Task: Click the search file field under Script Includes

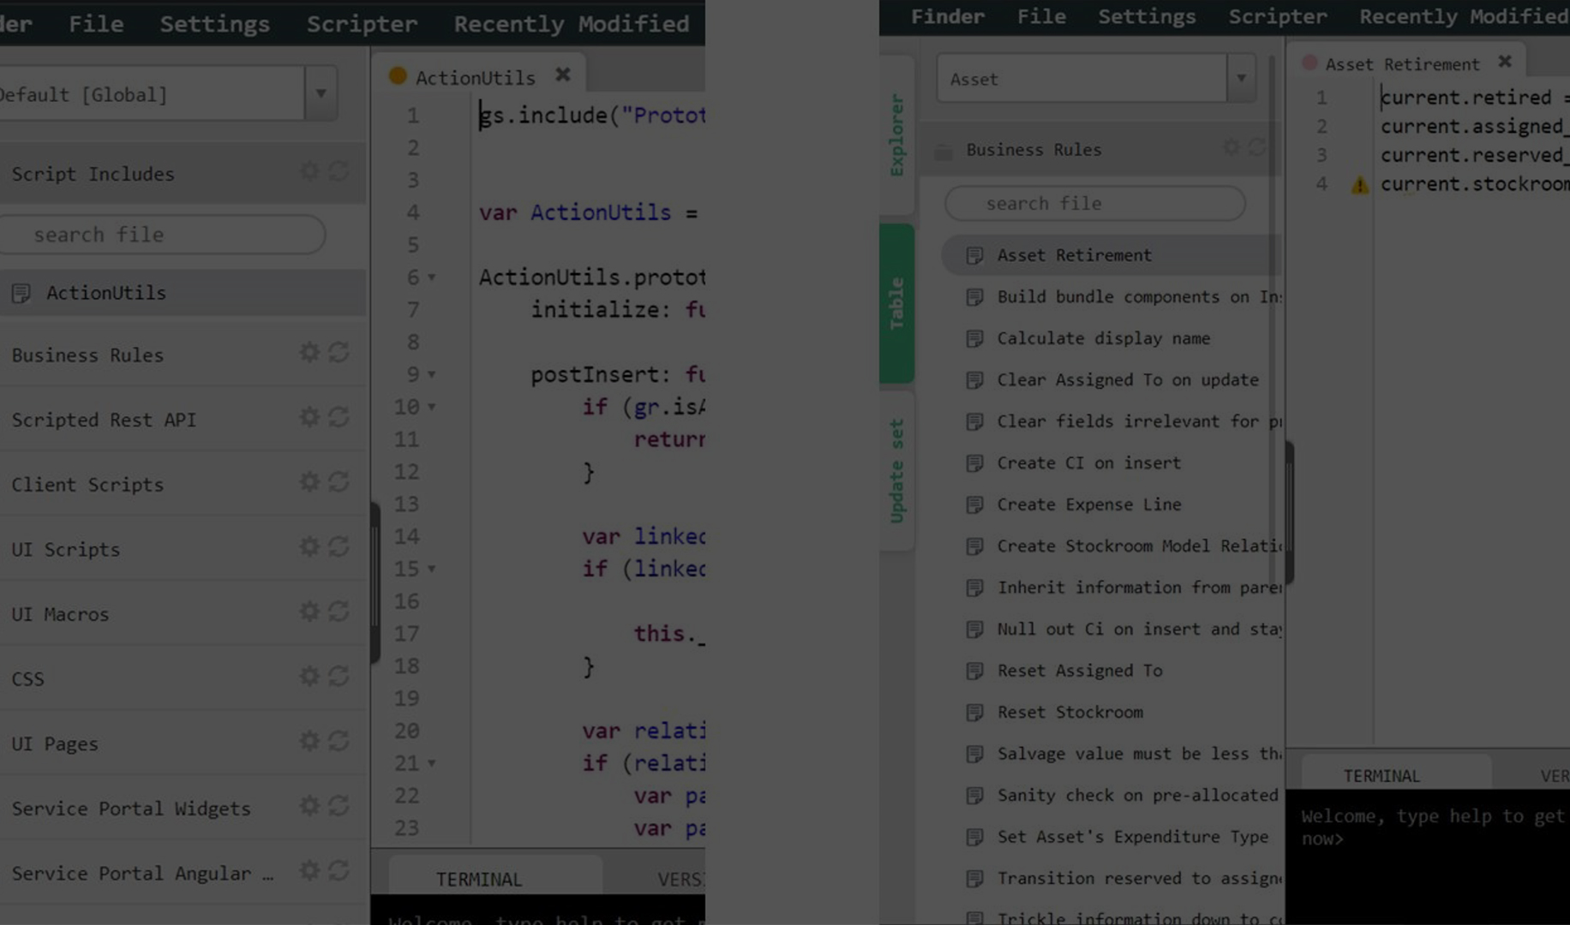Action: [163, 235]
